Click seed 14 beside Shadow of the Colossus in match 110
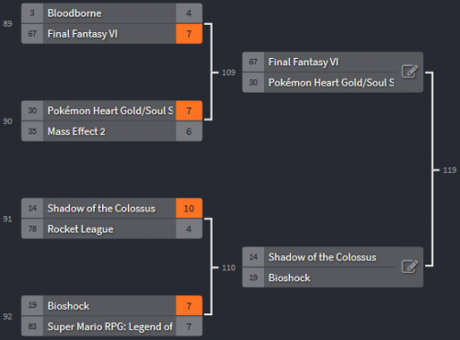The image size is (460, 340). [x=253, y=257]
